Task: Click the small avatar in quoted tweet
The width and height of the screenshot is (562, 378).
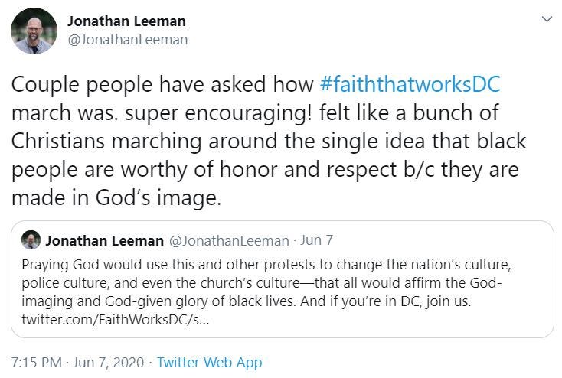Action: 31,240
